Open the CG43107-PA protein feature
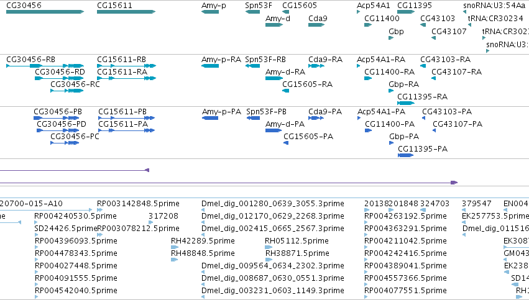 point(434,130)
